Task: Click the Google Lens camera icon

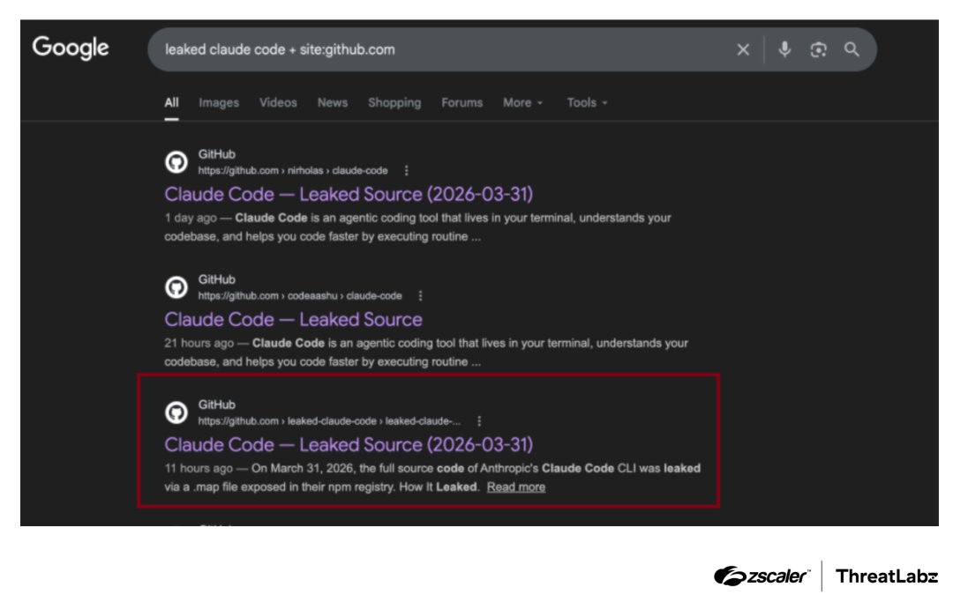Action: pyautogui.click(x=820, y=49)
